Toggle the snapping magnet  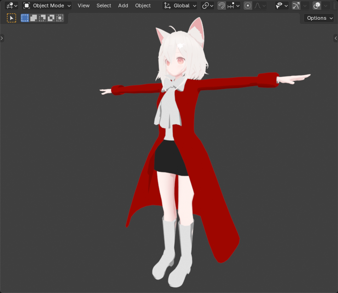click(x=221, y=6)
